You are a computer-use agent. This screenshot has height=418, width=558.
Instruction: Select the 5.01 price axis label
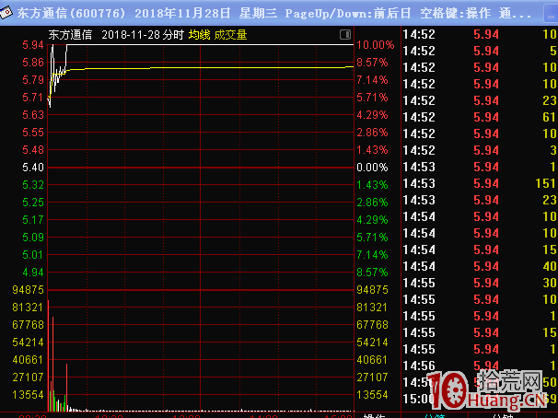click(33, 255)
